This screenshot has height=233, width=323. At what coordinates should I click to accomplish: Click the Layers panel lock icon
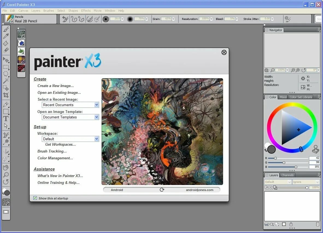click(291, 224)
